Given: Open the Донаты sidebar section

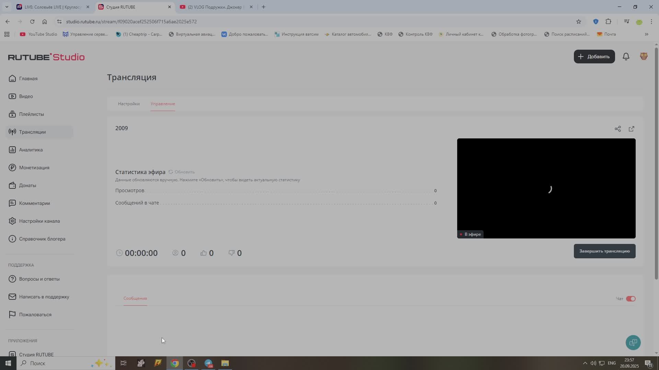Looking at the screenshot, I should coord(27,185).
